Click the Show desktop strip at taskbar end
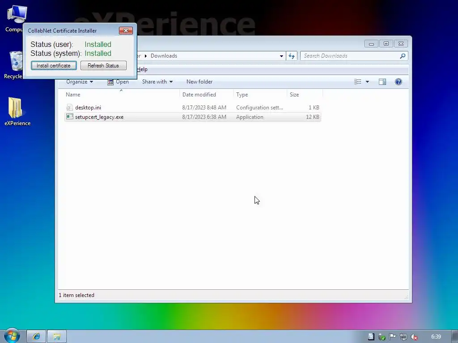Viewport: 458px width, 343px height. [454, 337]
